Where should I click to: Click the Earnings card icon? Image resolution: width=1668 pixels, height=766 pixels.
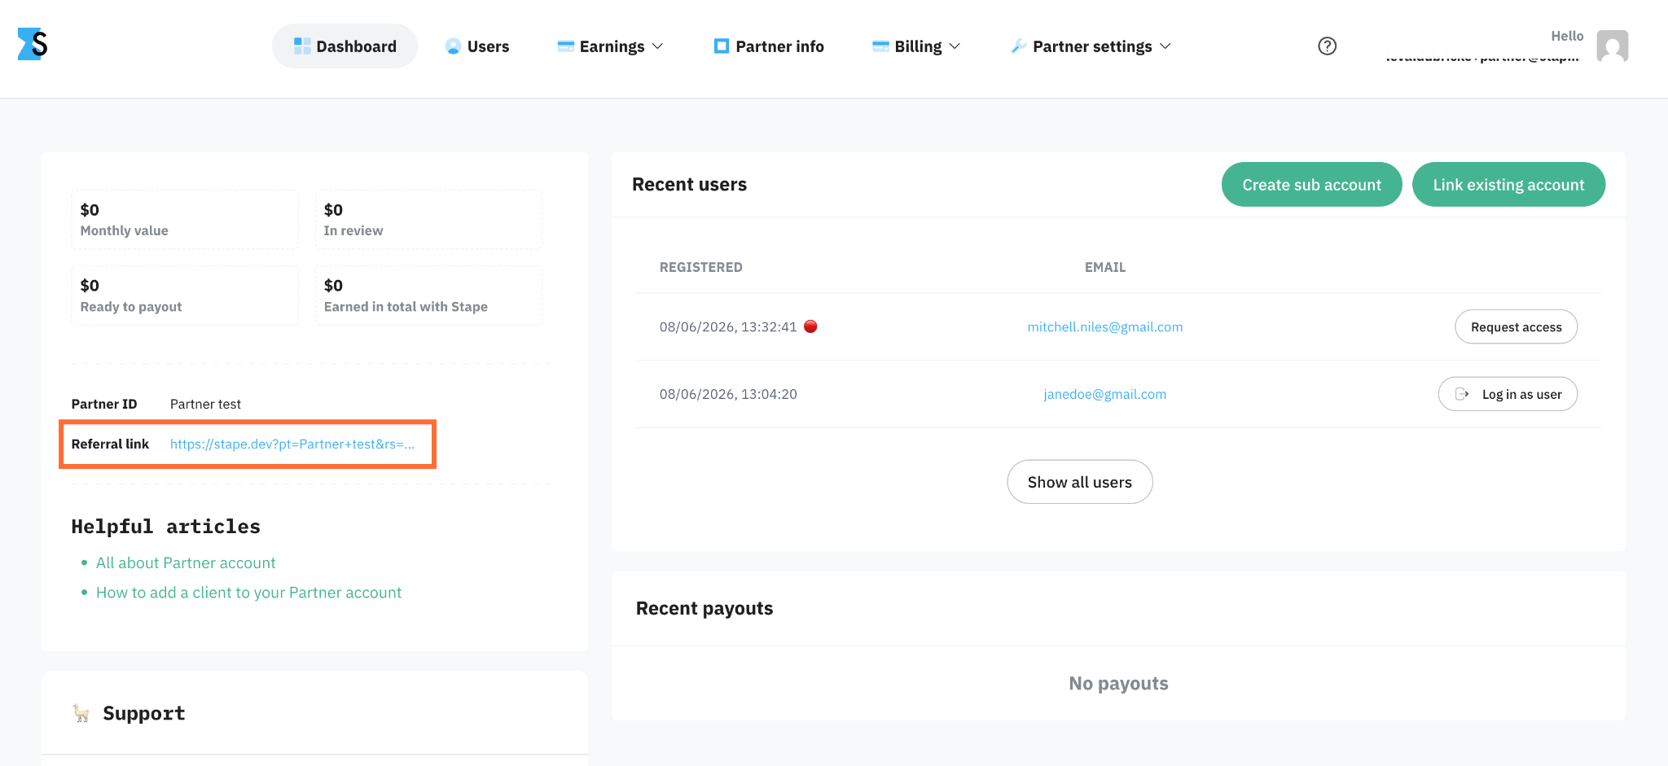[565, 46]
